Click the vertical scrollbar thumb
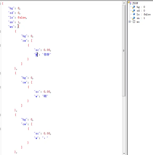This screenshot has width=153, height=155. [124, 51]
